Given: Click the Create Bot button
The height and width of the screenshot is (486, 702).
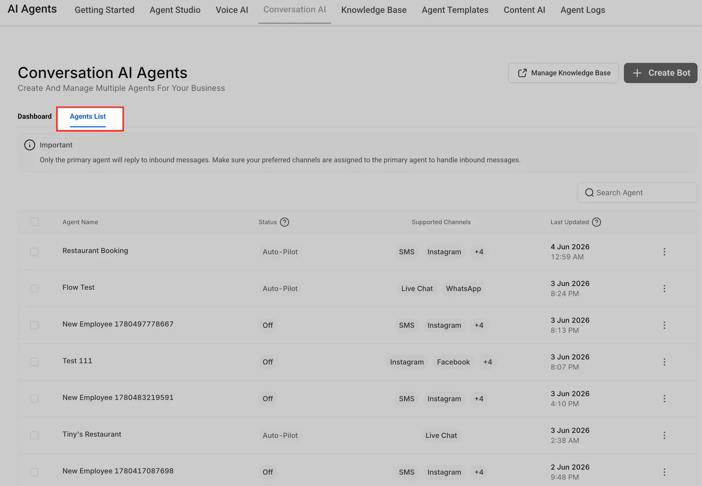Looking at the screenshot, I should click(660, 73).
